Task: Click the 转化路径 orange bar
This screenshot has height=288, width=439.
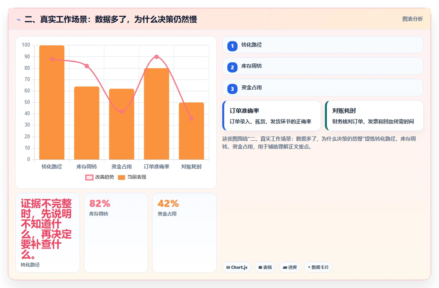Action: tap(52, 102)
